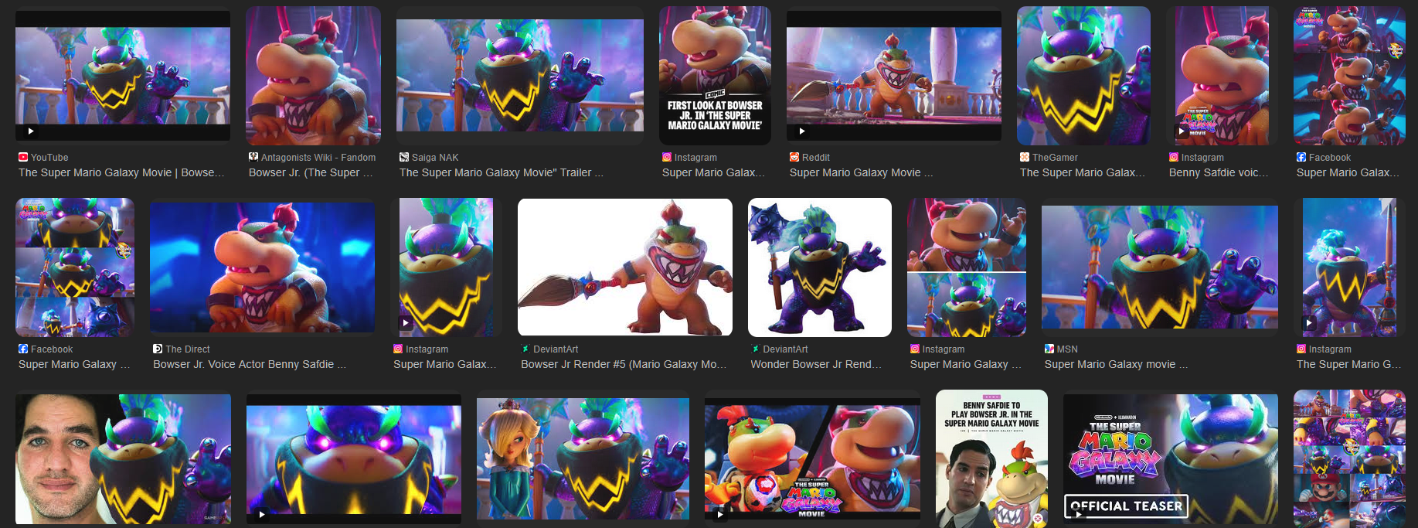
Task: Open the MSN wide masked Bowser Jr. thumbnail
Action: tap(1160, 267)
